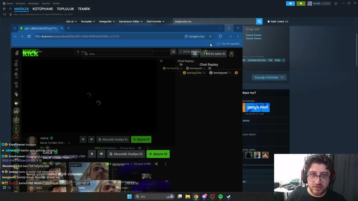Viewport: 358px width, 201px height.
Task: Open File Explorer from the taskbar
Action: tap(188, 197)
